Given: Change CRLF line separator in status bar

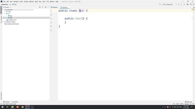Looking at the screenshot, I should click(x=177, y=104).
